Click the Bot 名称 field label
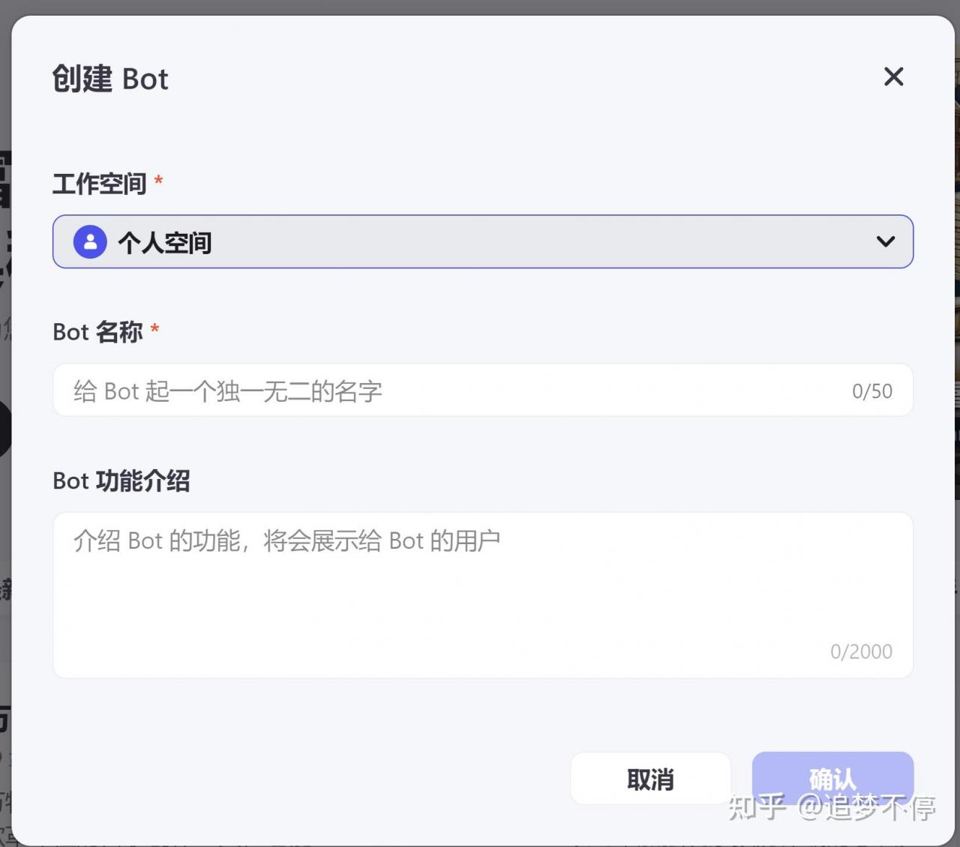 pyautogui.click(x=97, y=332)
